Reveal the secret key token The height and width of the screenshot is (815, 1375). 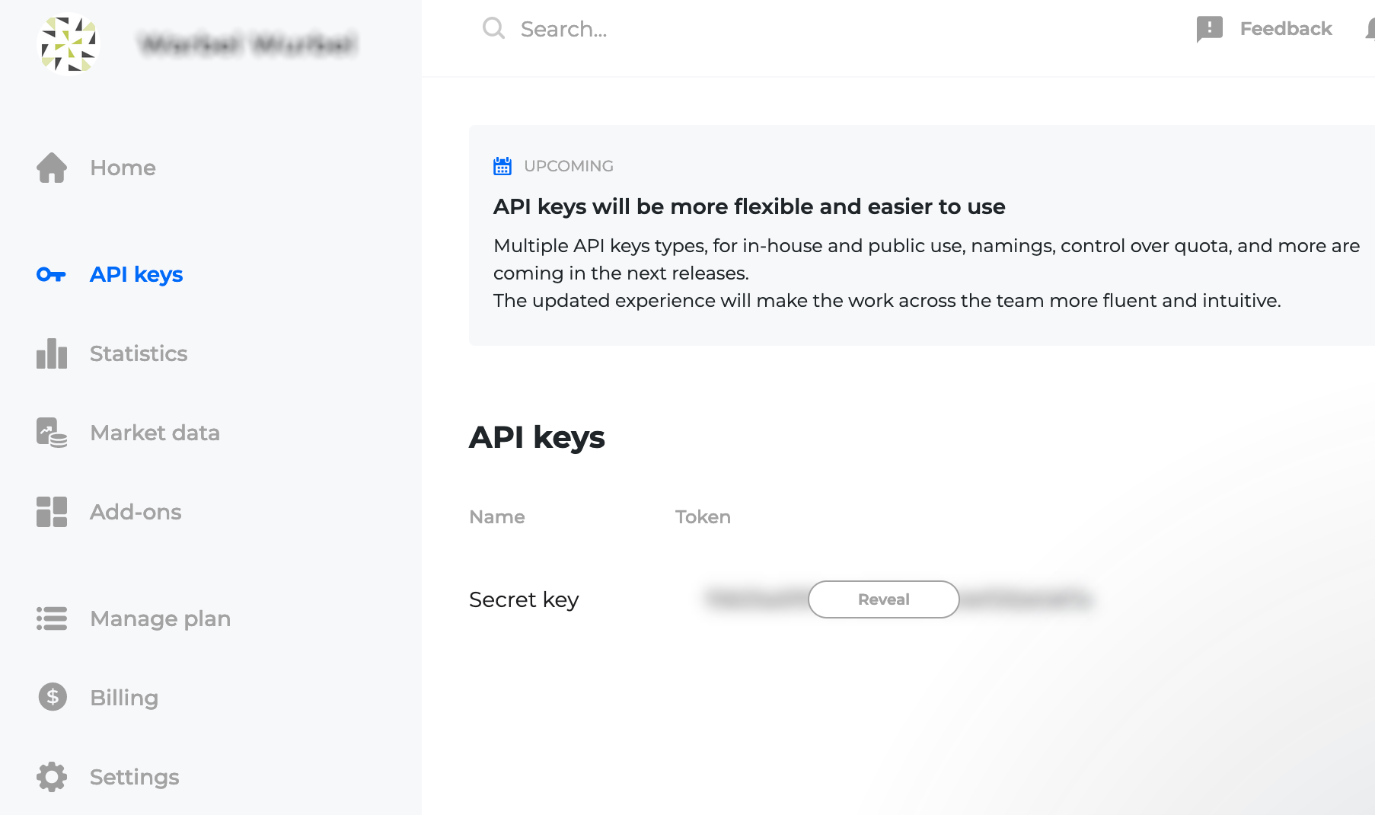point(883,599)
